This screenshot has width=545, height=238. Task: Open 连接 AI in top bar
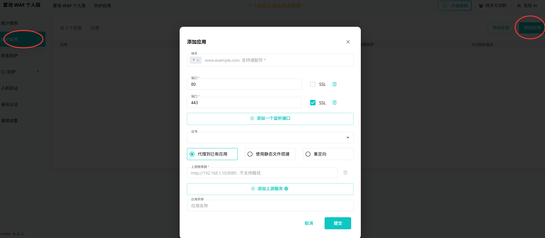pyautogui.click(x=527, y=6)
